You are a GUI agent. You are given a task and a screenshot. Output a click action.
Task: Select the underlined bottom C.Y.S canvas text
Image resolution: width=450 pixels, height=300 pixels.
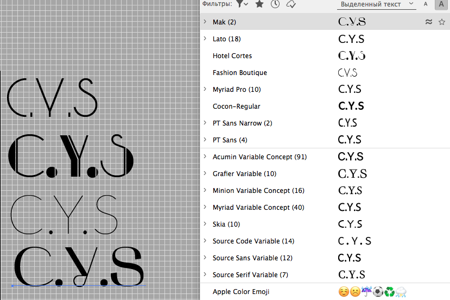pos(79,266)
